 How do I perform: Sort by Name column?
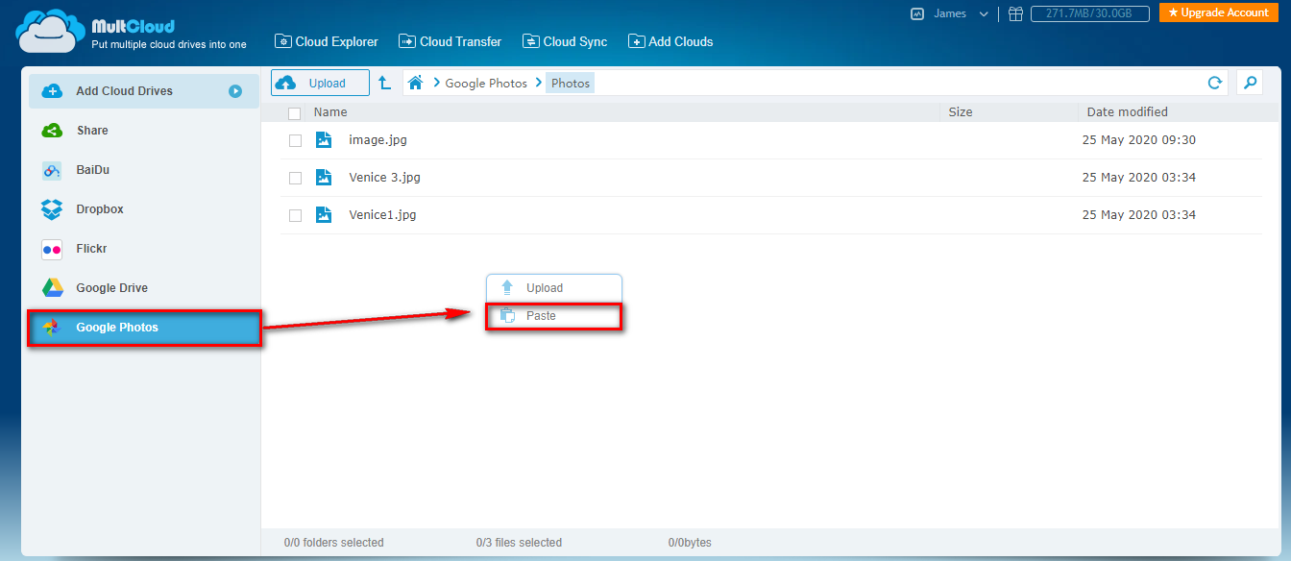[330, 112]
